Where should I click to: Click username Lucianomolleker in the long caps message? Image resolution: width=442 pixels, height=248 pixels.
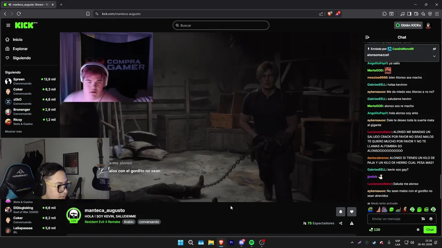[379, 132]
